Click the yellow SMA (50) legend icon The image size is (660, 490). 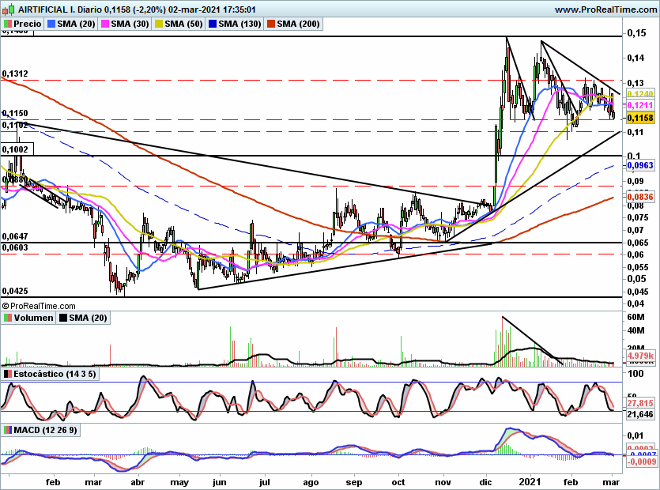click(x=159, y=24)
